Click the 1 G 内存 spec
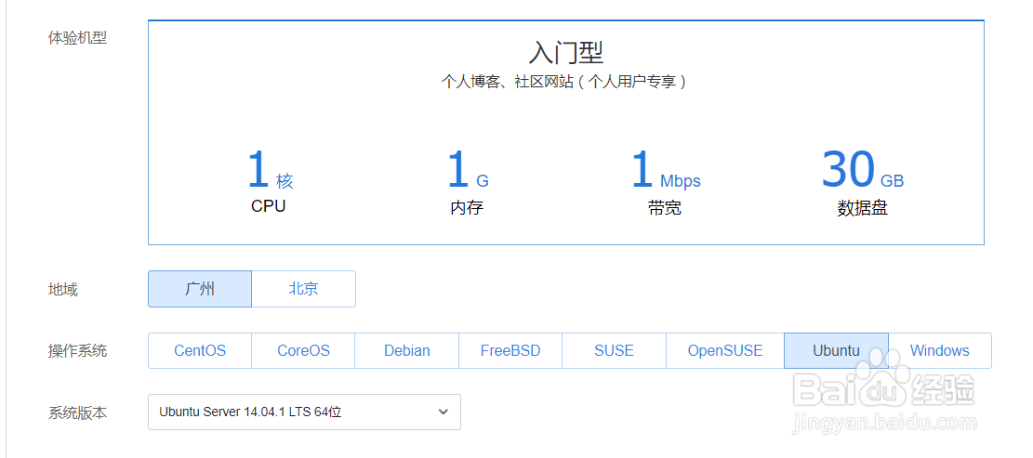This screenshot has height=458, width=1033. point(467,182)
